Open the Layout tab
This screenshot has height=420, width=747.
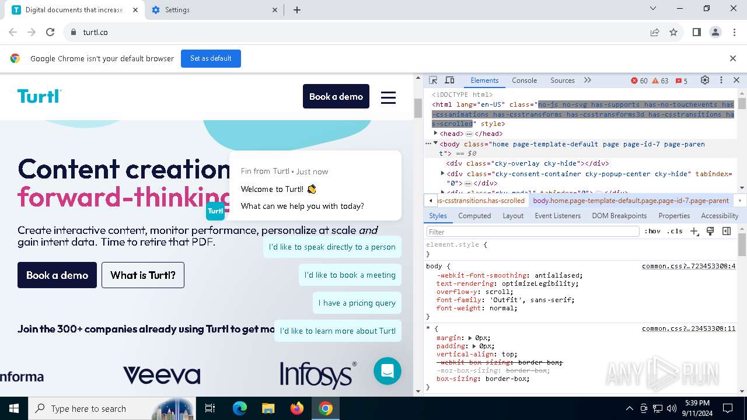(x=513, y=216)
